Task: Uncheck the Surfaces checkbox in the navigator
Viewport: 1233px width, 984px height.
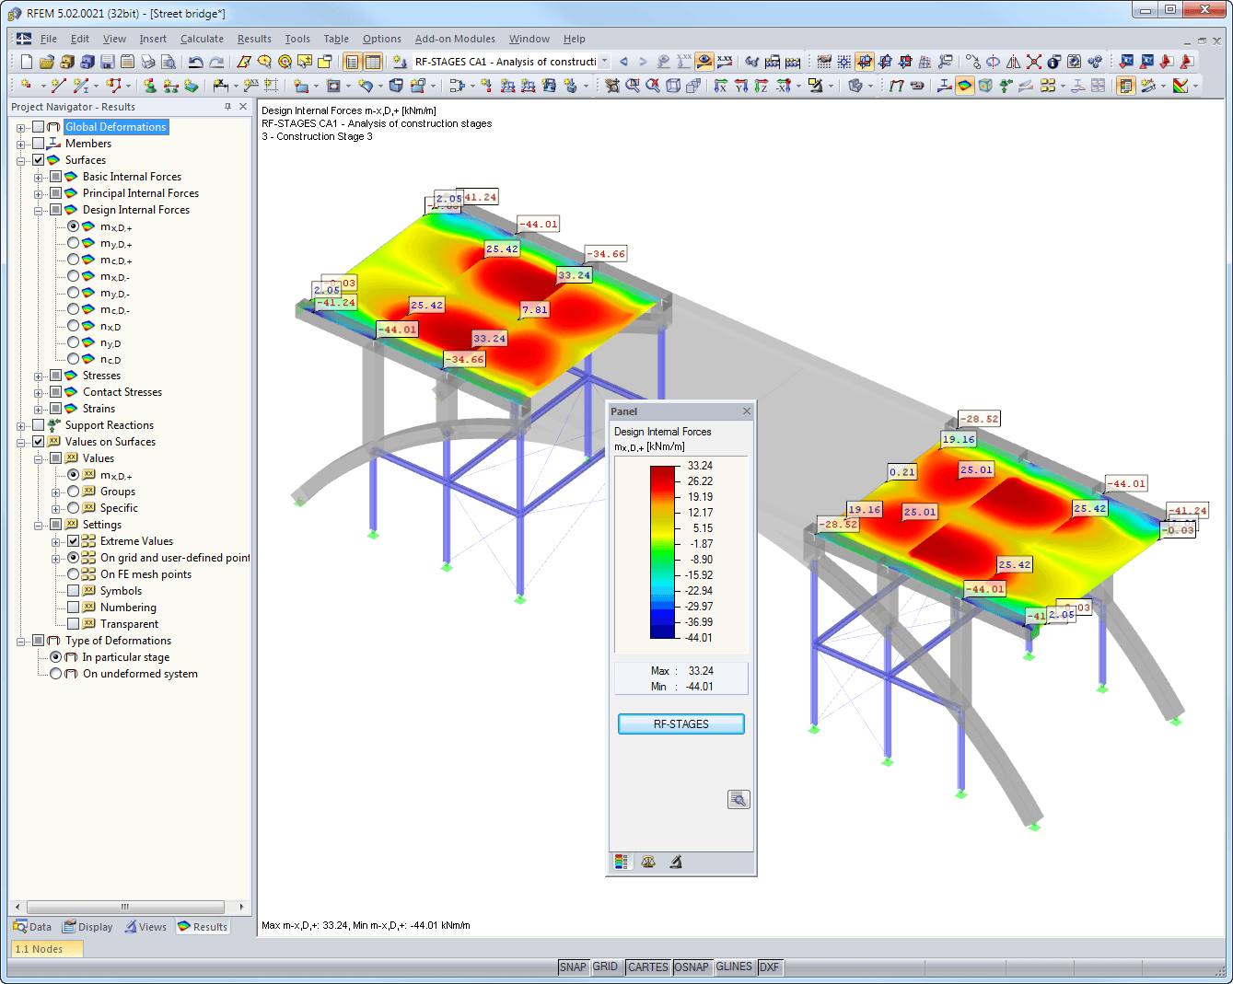Action: click(39, 159)
